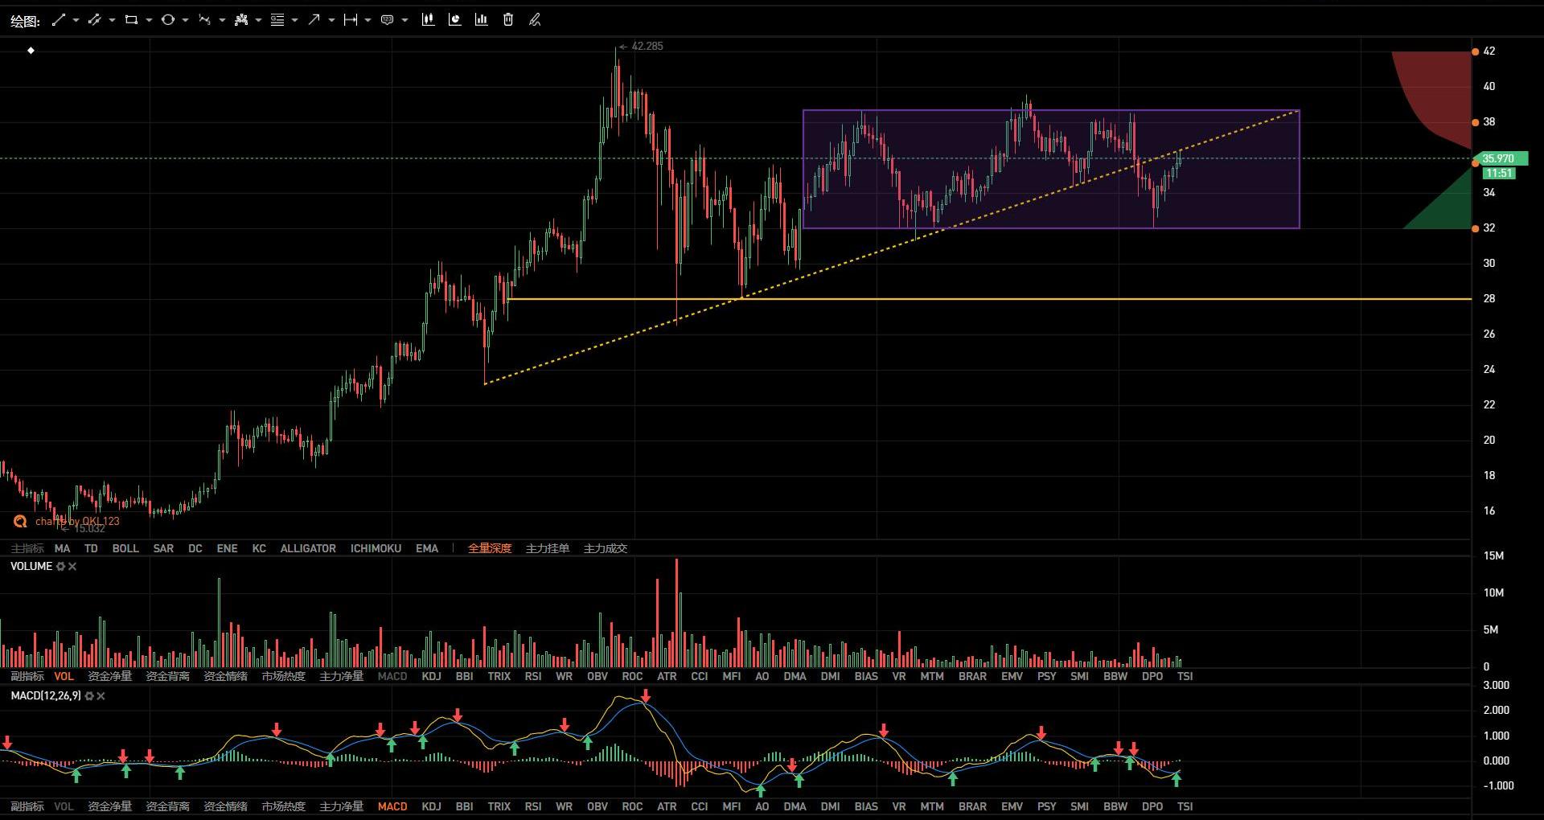1544x820 pixels.
Task: Expand the pattern tool dropdown
Action: pos(258,20)
